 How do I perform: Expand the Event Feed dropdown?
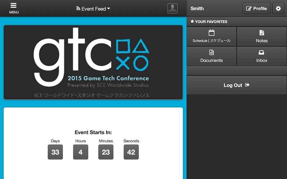point(93,9)
